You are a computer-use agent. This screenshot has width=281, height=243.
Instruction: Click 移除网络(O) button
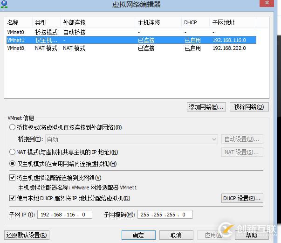click(249, 107)
